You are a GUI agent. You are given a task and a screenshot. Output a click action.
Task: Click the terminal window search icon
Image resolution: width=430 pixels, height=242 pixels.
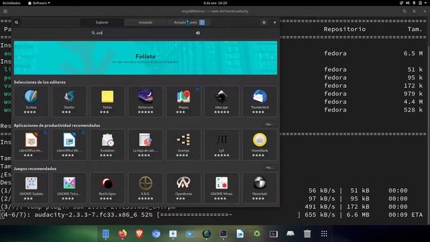point(404,11)
